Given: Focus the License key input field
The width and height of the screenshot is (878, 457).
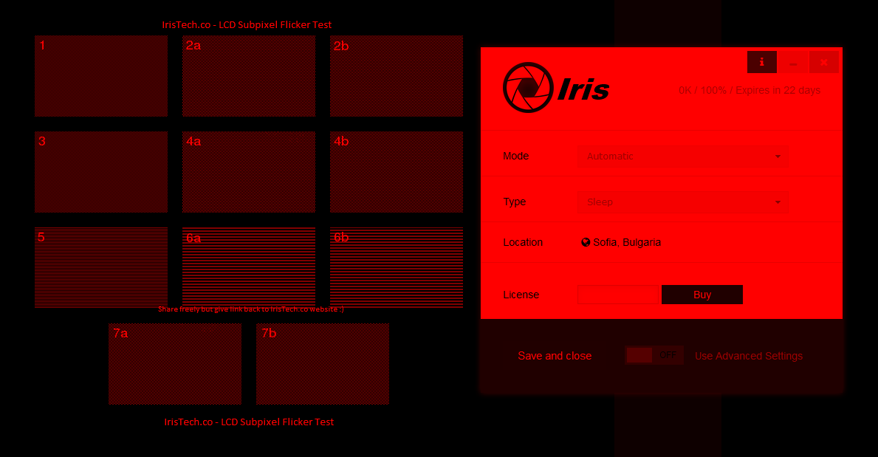Looking at the screenshot, I should point(618,295).
